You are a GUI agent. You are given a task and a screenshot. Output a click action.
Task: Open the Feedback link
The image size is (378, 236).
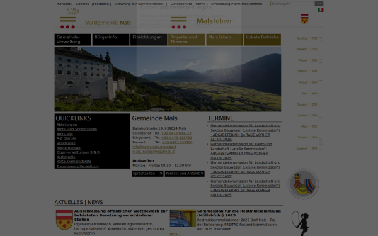coord(101,4)
